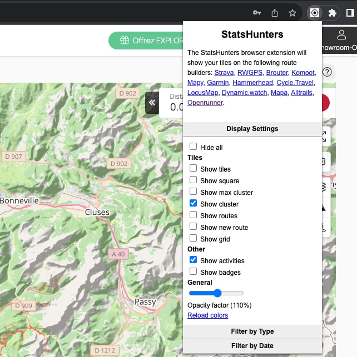Open the Cycle.Travel link
This screenshot has width=357, height=357.
point(295,83)
